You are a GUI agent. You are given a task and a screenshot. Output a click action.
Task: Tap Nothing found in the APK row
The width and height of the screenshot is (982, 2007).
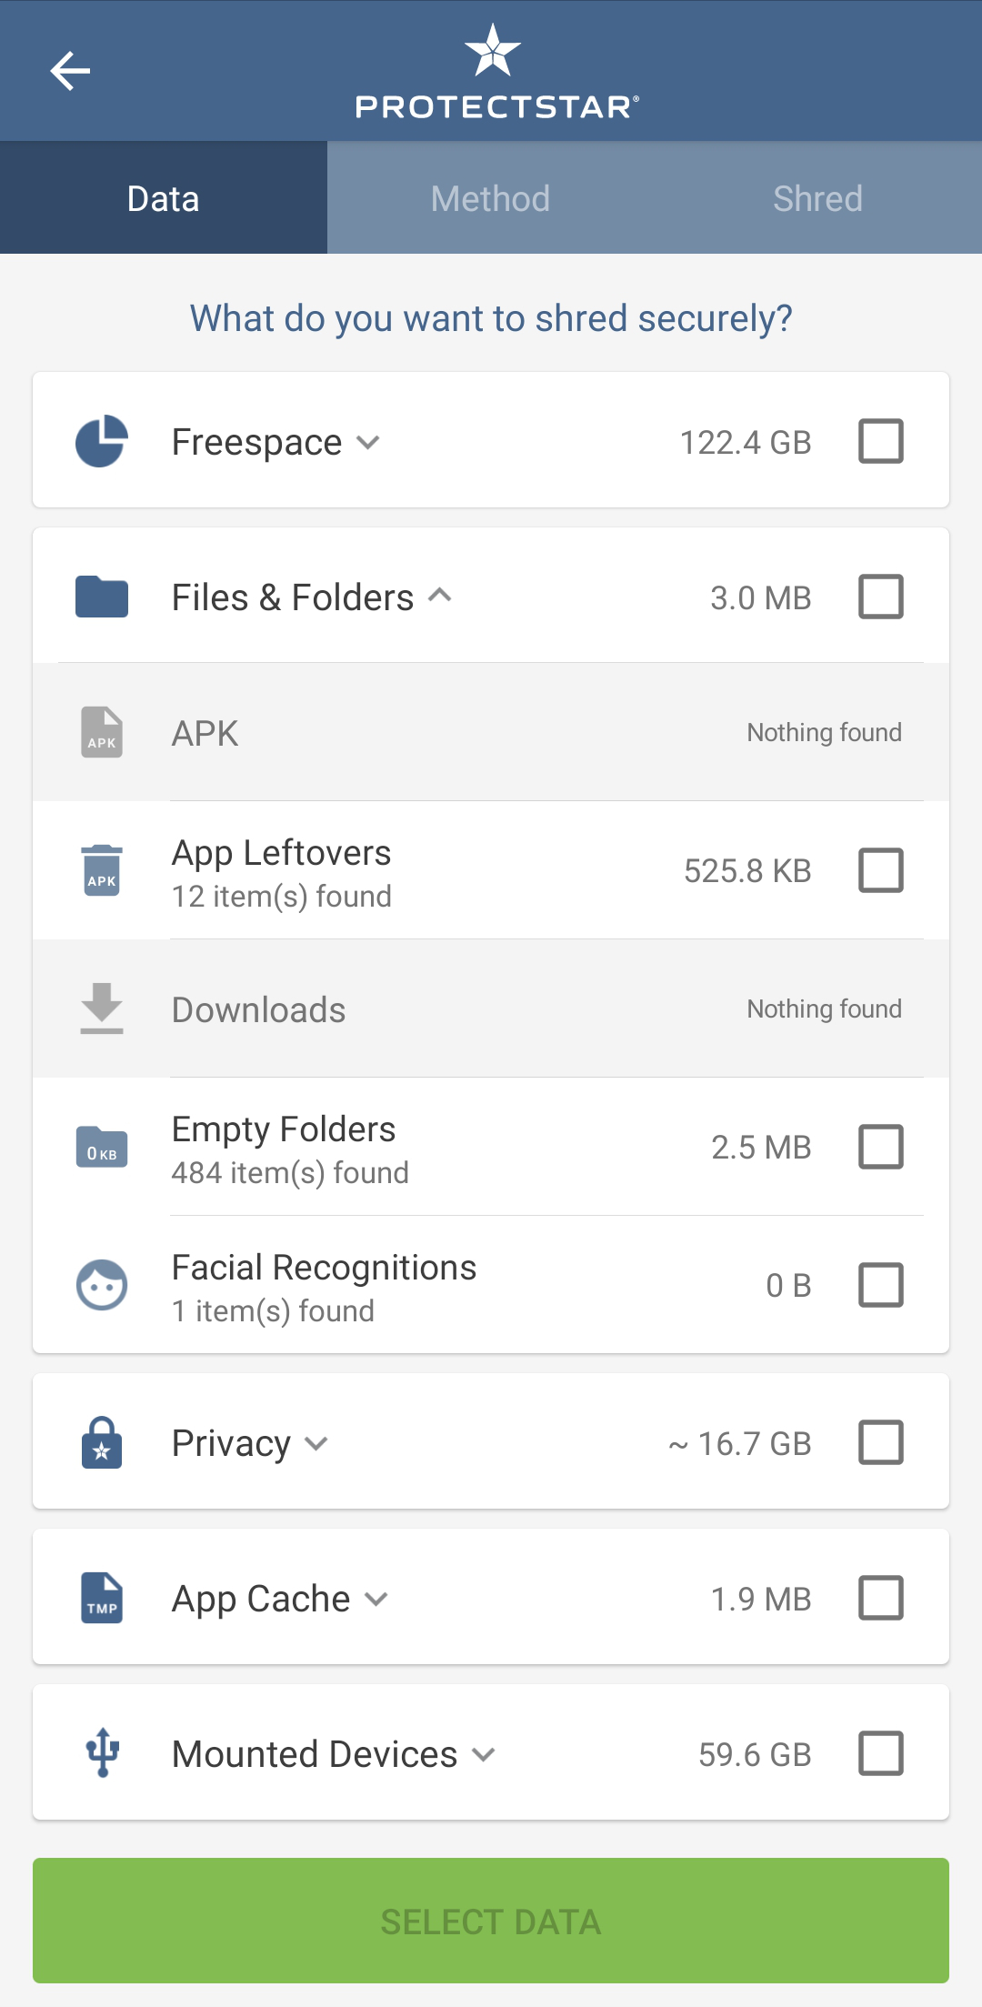tap(825, 733)
